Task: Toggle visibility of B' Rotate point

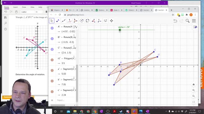Action: tap(52, 39)
